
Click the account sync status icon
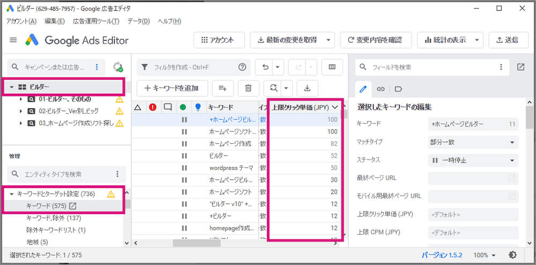(118, 67)
